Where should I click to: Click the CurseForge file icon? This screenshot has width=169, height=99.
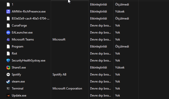click(8, 25)
